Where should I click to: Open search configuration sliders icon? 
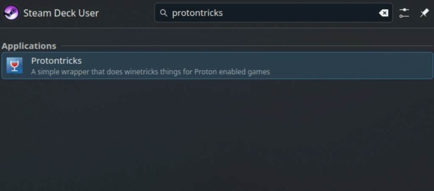coord(404,13)
